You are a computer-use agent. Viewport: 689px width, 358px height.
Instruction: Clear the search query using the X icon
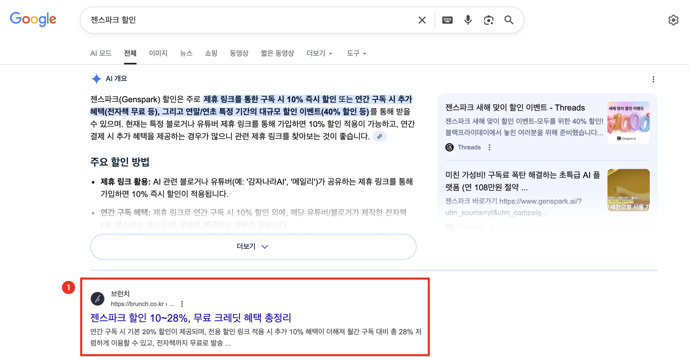(422, 20)
